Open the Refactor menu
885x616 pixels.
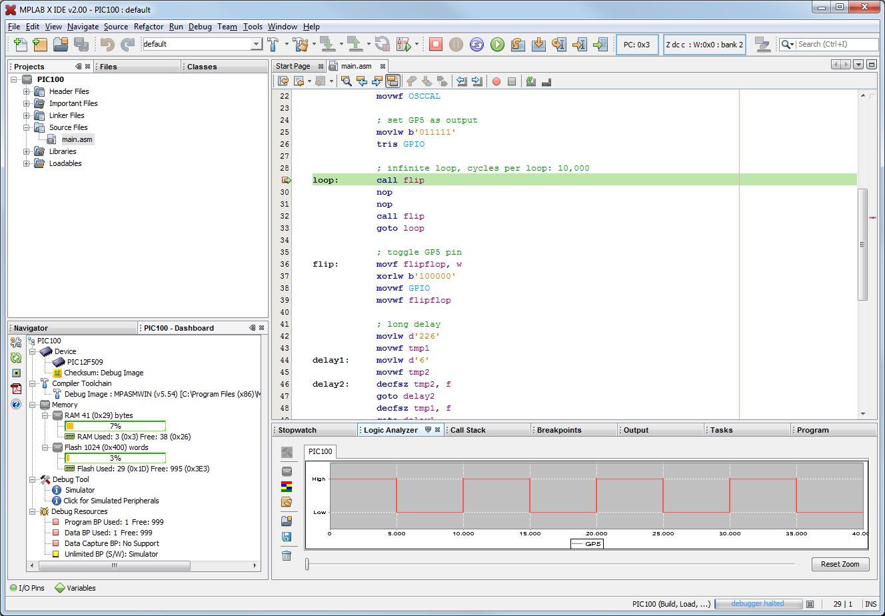pyautogui.click(x=149, y=27)
